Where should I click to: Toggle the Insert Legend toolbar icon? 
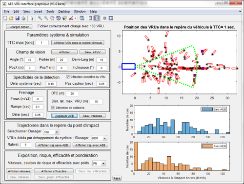pos(97,18)
